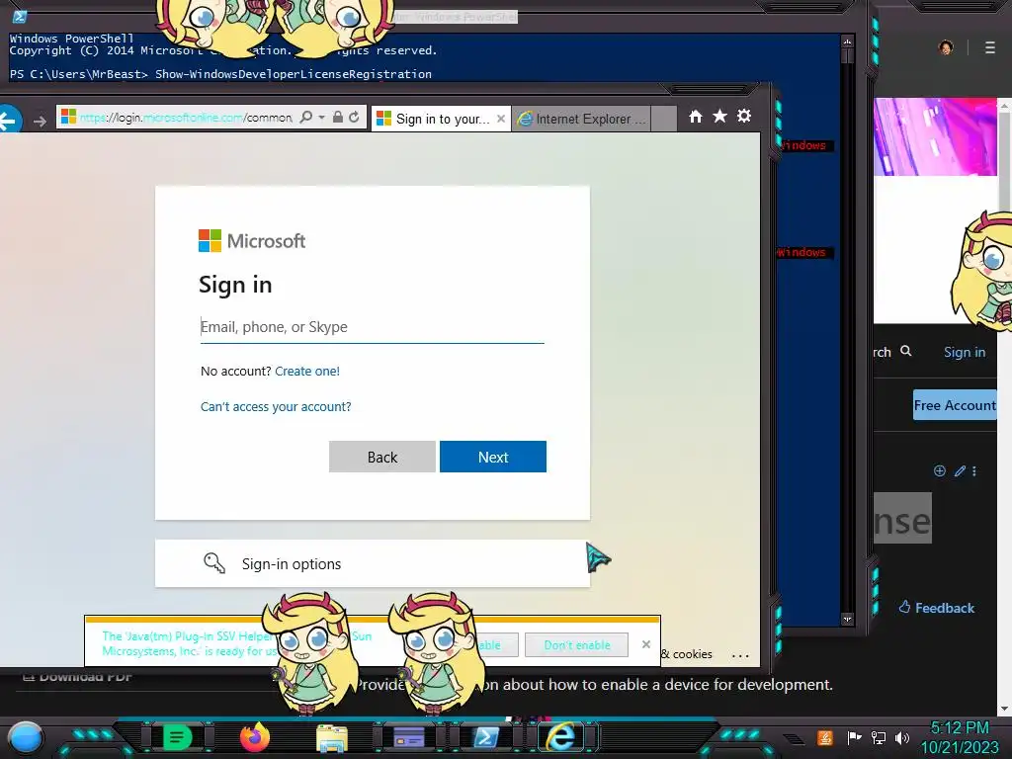The height and width of the screenshot is (759, 1012).
Task: Click the PowerShell scrollbar up arrow
Action: 847,42
